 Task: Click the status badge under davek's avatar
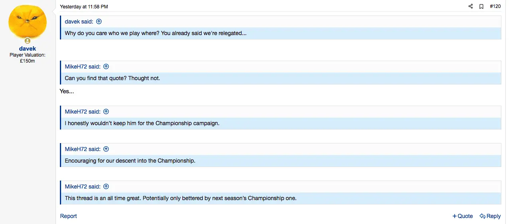click(x=28, y=41)
